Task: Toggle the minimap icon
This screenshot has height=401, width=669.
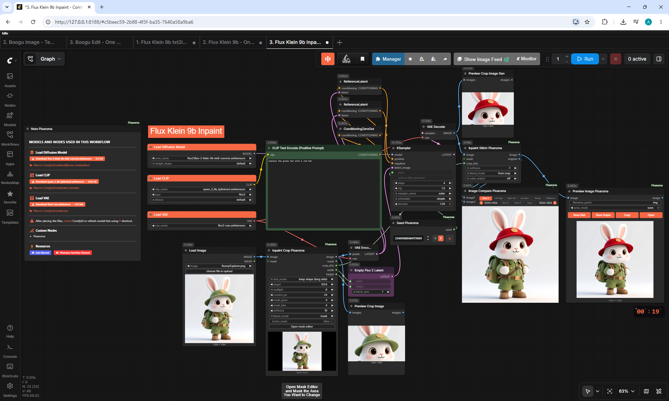Action: (x=646, y=391)
